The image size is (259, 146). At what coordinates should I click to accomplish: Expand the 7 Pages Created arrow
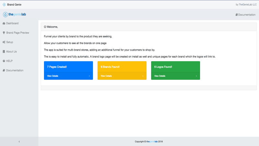pos(89,76)
